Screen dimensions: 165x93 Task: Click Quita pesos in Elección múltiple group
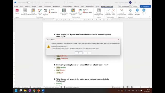point(88,12)
